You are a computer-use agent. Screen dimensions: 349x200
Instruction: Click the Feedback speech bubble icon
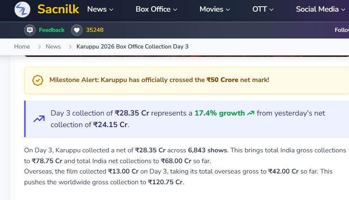[30, 30]
